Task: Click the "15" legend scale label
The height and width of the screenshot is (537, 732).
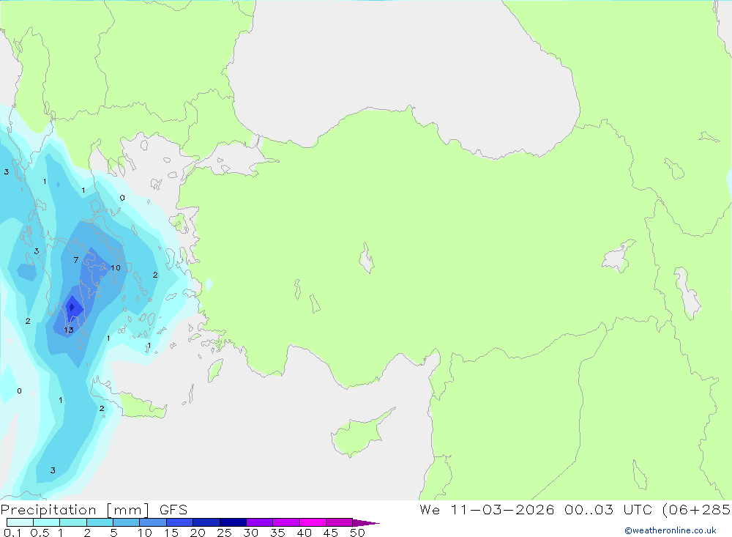Action: coord(171,533)
